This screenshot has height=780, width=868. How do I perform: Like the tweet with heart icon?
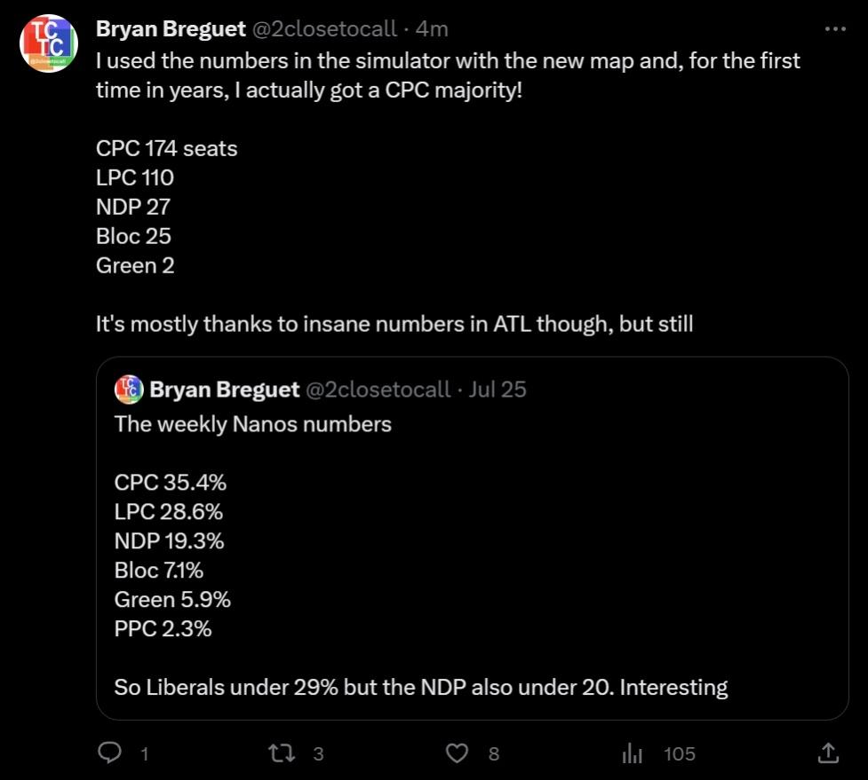(x=457, y=753)
